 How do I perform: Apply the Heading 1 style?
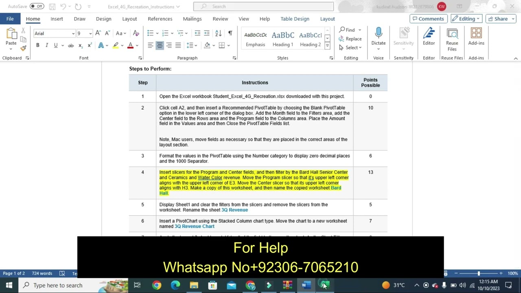coord(283,39)
